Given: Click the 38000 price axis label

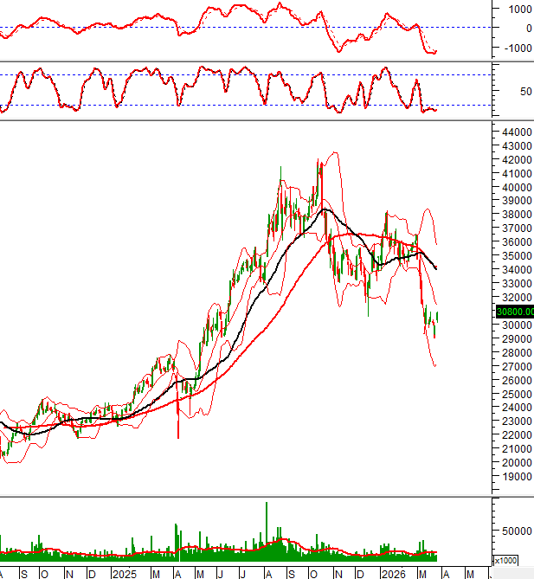Looking at the screenshot, I should click(x=513, y=215).
